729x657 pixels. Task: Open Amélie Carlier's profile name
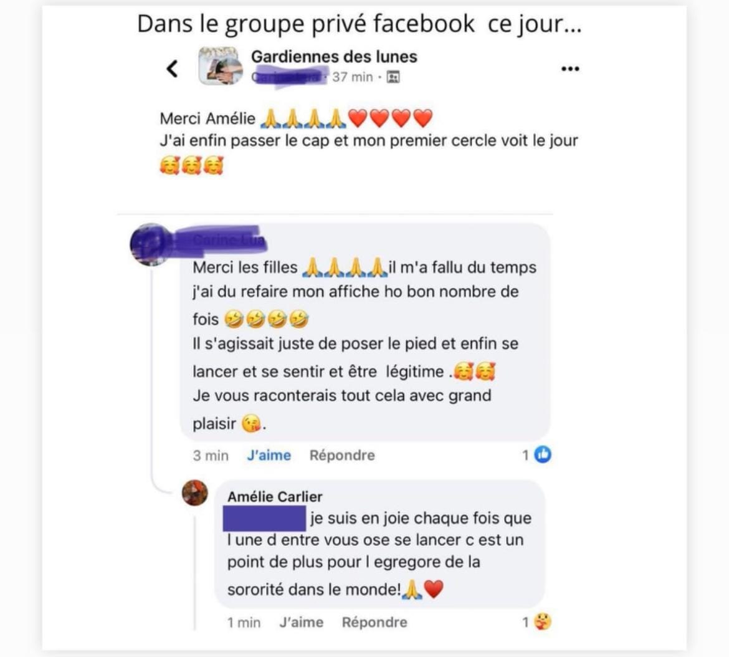pyautogui.click(x=275, y=497)
